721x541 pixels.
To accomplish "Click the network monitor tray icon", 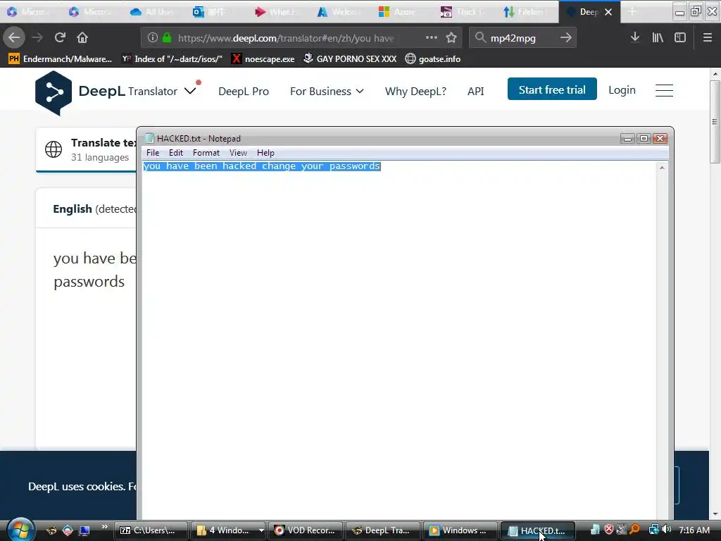I will click(653, 530).
